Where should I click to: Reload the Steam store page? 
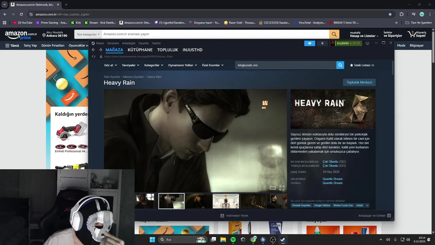pyautogui.click(x=93, y=56)
